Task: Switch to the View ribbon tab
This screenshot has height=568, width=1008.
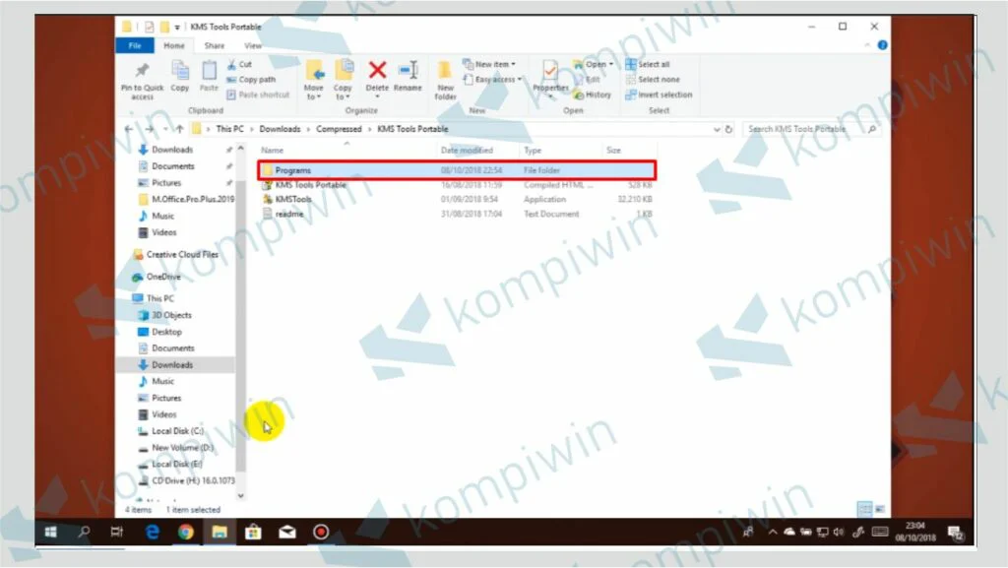Action: (x=253, y=45)
